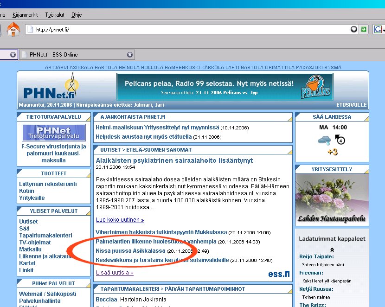Screen dimensions: 385x307
Task: Click the rainy cloud weather icon
Action: coord(324,140)
